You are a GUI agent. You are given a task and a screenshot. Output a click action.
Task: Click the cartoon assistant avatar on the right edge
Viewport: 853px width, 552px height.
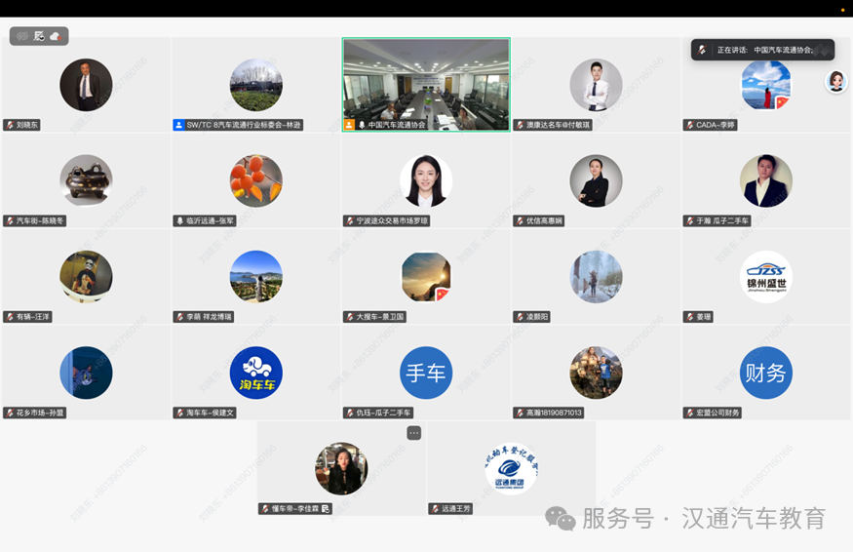(836, 82)
